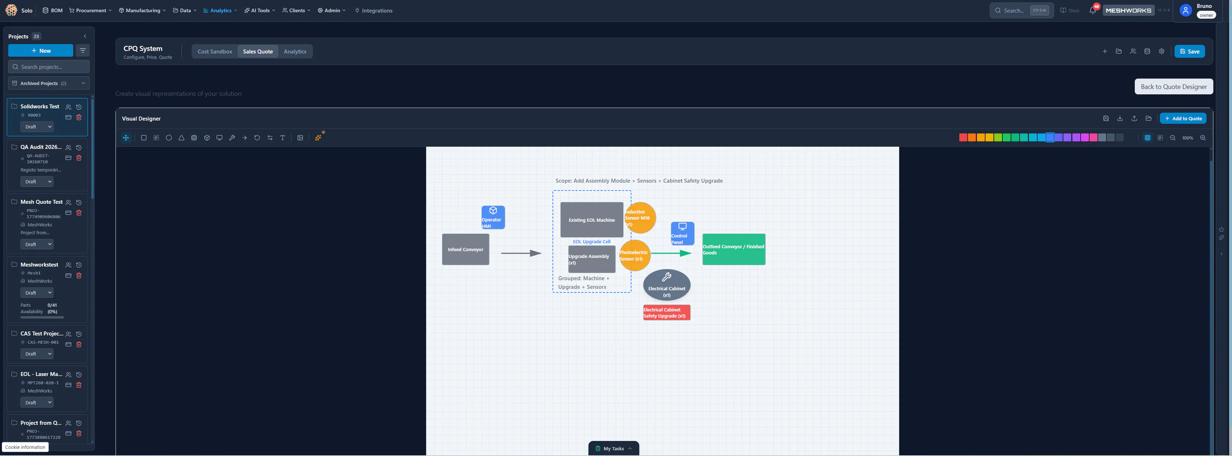Click the Save button
The height and width of the screenshot is (456, 1232).
point(1189,52)
